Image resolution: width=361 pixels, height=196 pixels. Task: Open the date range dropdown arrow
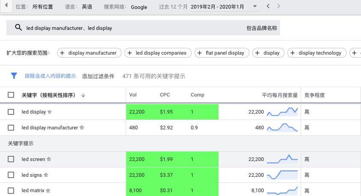(x=255, y=6)
